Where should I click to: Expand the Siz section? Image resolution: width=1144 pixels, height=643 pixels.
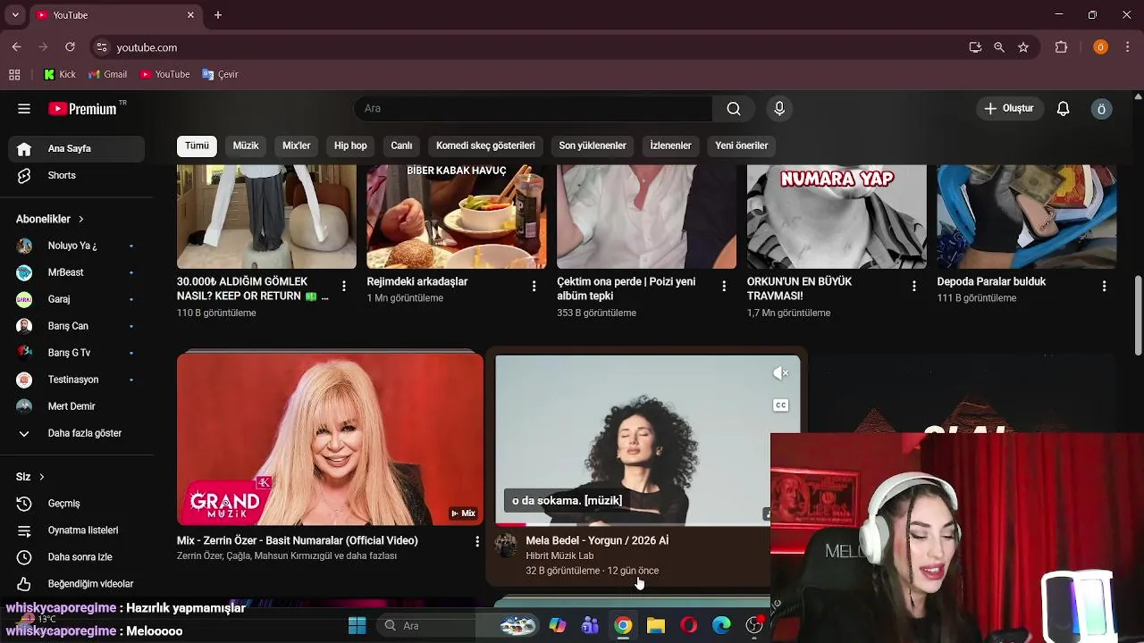tap(29, 477)
